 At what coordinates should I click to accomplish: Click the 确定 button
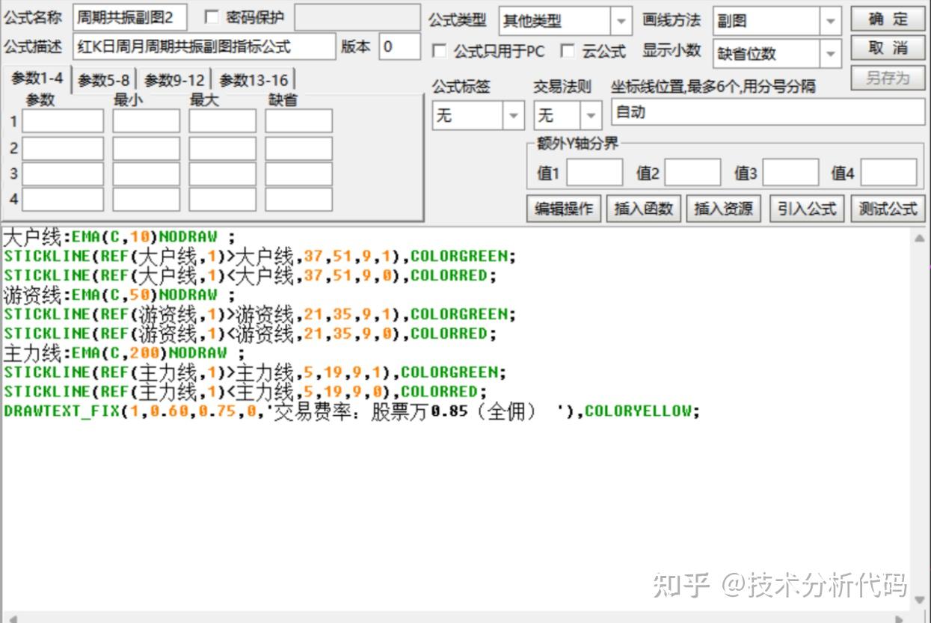tap(888, 19)
